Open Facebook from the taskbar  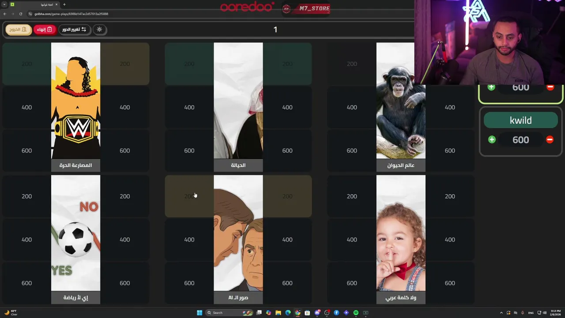pyautogui.click(x=336, y=313)
